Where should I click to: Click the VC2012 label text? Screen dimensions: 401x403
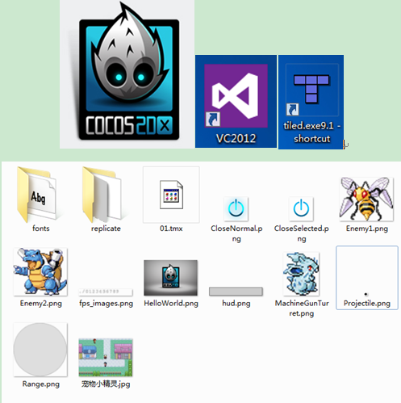tap(236, 138)
